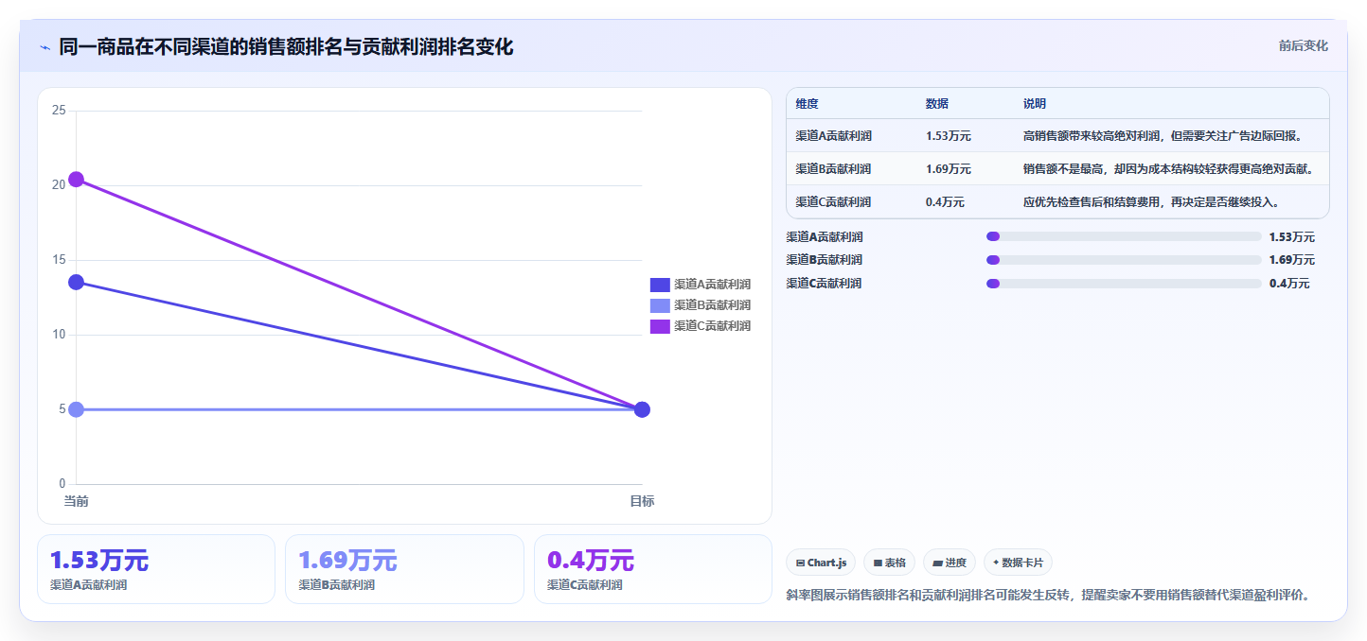Click the 目标 x-axis label
This screenshot has width=1367, height=641.
tap(642, 501)
